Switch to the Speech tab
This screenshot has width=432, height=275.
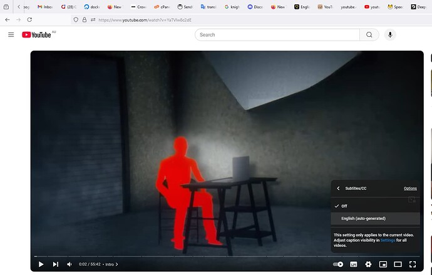pyautogui.click(x=396, y=7)
